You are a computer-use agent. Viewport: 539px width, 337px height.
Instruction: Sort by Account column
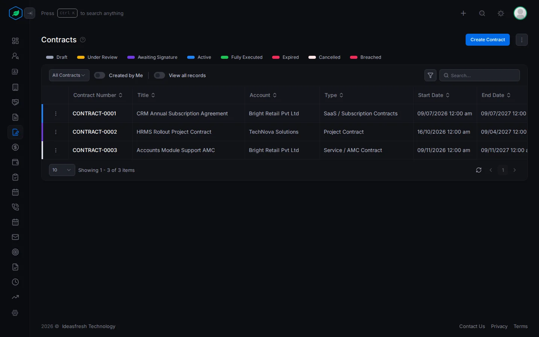pos(264,95)
